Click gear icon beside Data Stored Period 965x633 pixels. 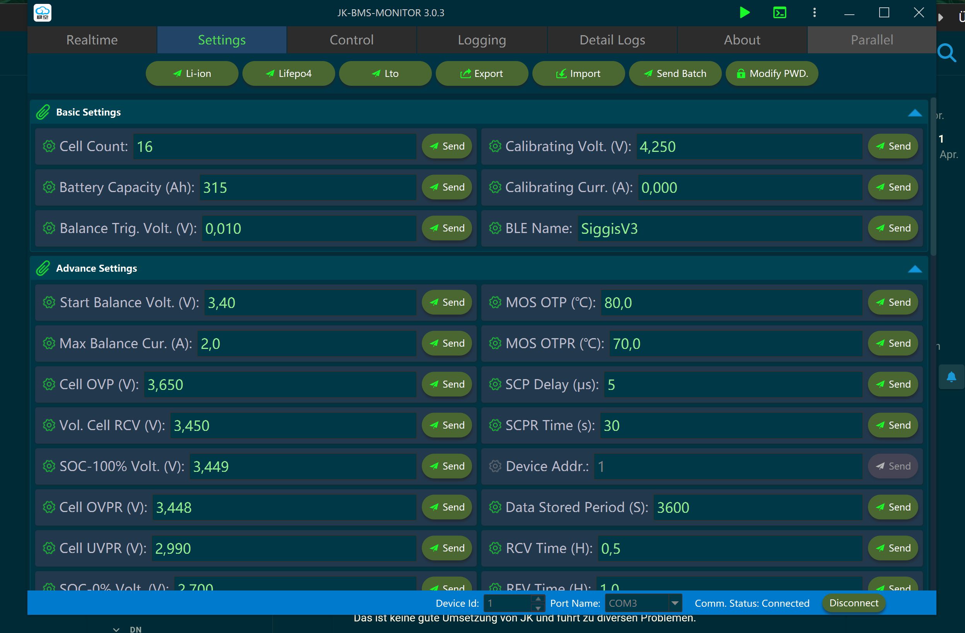(x=495, y=507)
